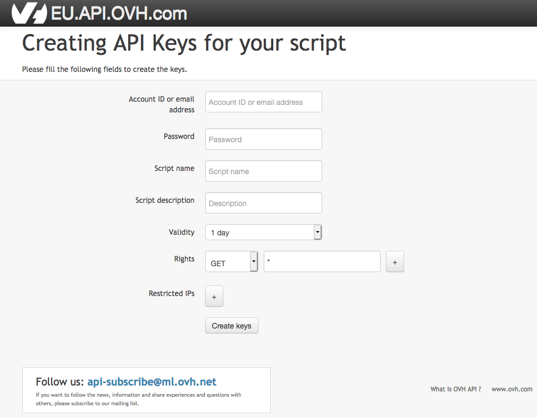Click the Account ID or email address field
537x418 pixels.
point(263,102)
